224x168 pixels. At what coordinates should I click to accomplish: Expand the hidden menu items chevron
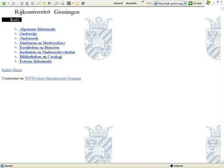click(143, 2)
